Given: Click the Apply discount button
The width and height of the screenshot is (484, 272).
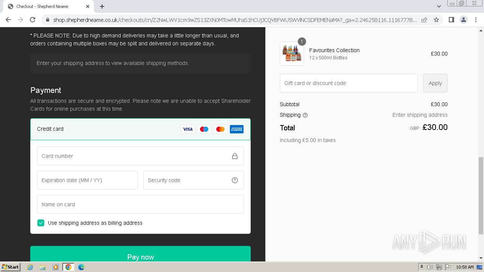Looking at the screenshot, I should pos(435,83).
